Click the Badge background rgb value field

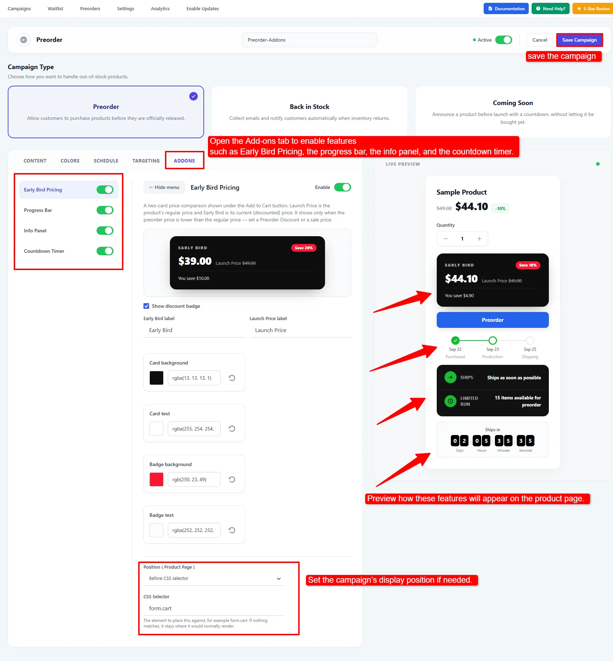(x=194, y=479)
